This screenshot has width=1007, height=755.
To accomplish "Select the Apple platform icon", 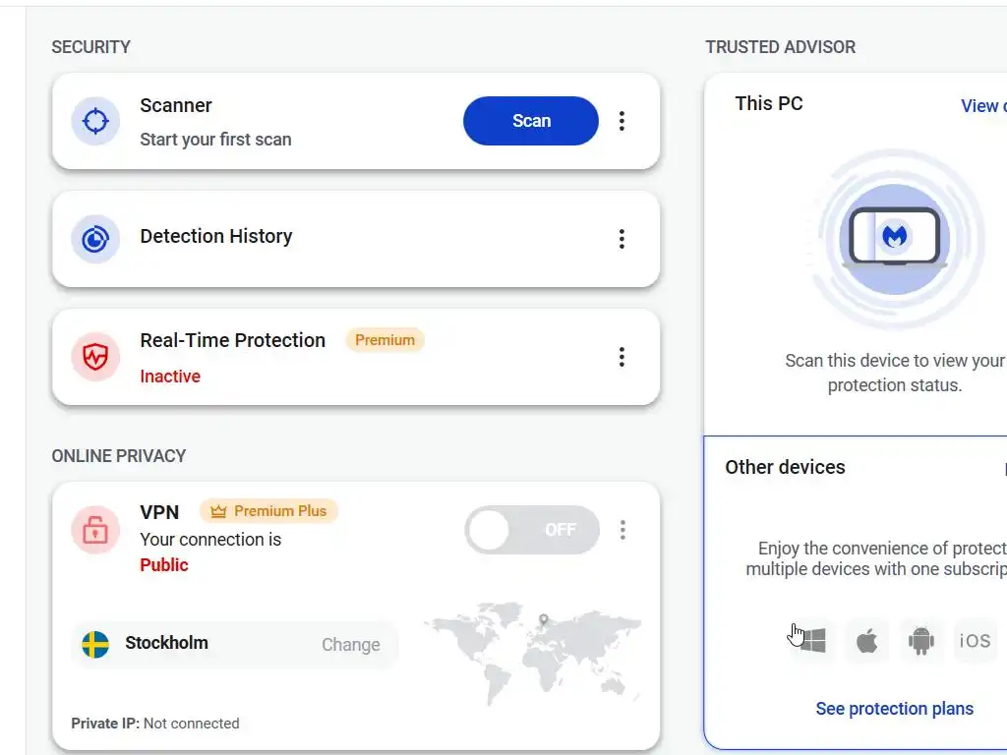I will click(x=866, y=642).
